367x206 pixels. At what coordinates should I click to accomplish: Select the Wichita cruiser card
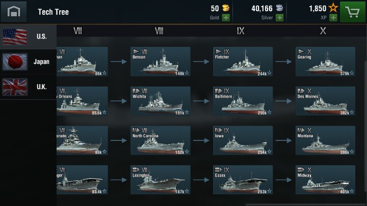[161, 101]
